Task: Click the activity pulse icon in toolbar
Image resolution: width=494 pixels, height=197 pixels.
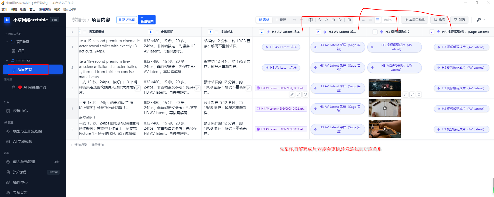Action: pyautogui.click(x=320, y=20)
